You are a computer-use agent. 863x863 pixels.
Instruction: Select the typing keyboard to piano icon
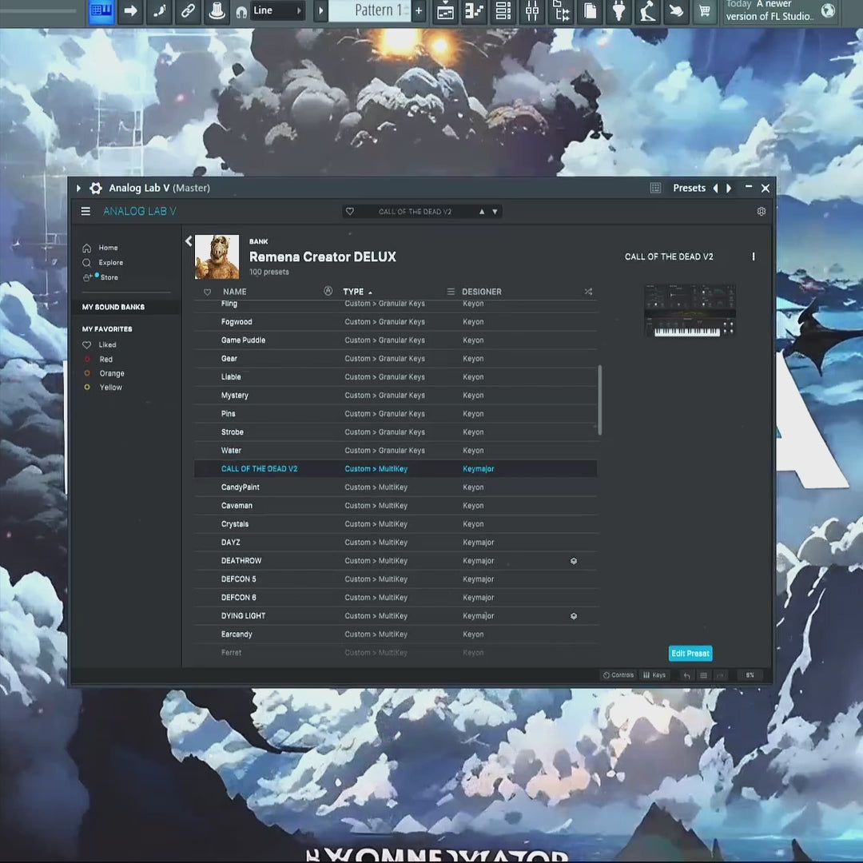coord(101,12)
